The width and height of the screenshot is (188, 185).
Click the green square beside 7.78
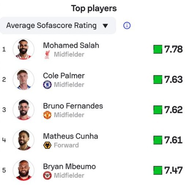coord(158,49)
